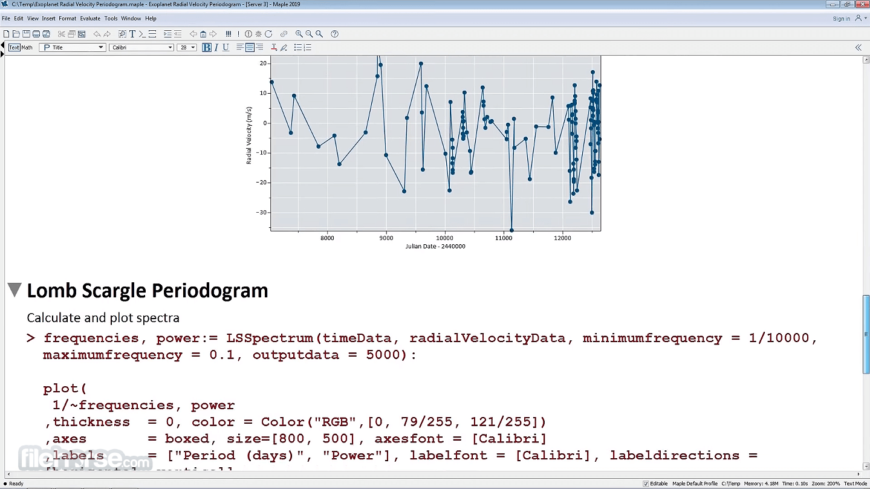Collapse the Lomb Scargle Periodogram section
Screen dimensions: 870x489
pos(15,290)
